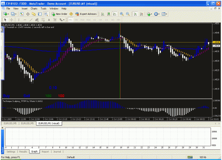Image resolution: width=222 pixels, height=160 pixels.
Task: Select the M15 timeframe button
Action: coord(82,20)
